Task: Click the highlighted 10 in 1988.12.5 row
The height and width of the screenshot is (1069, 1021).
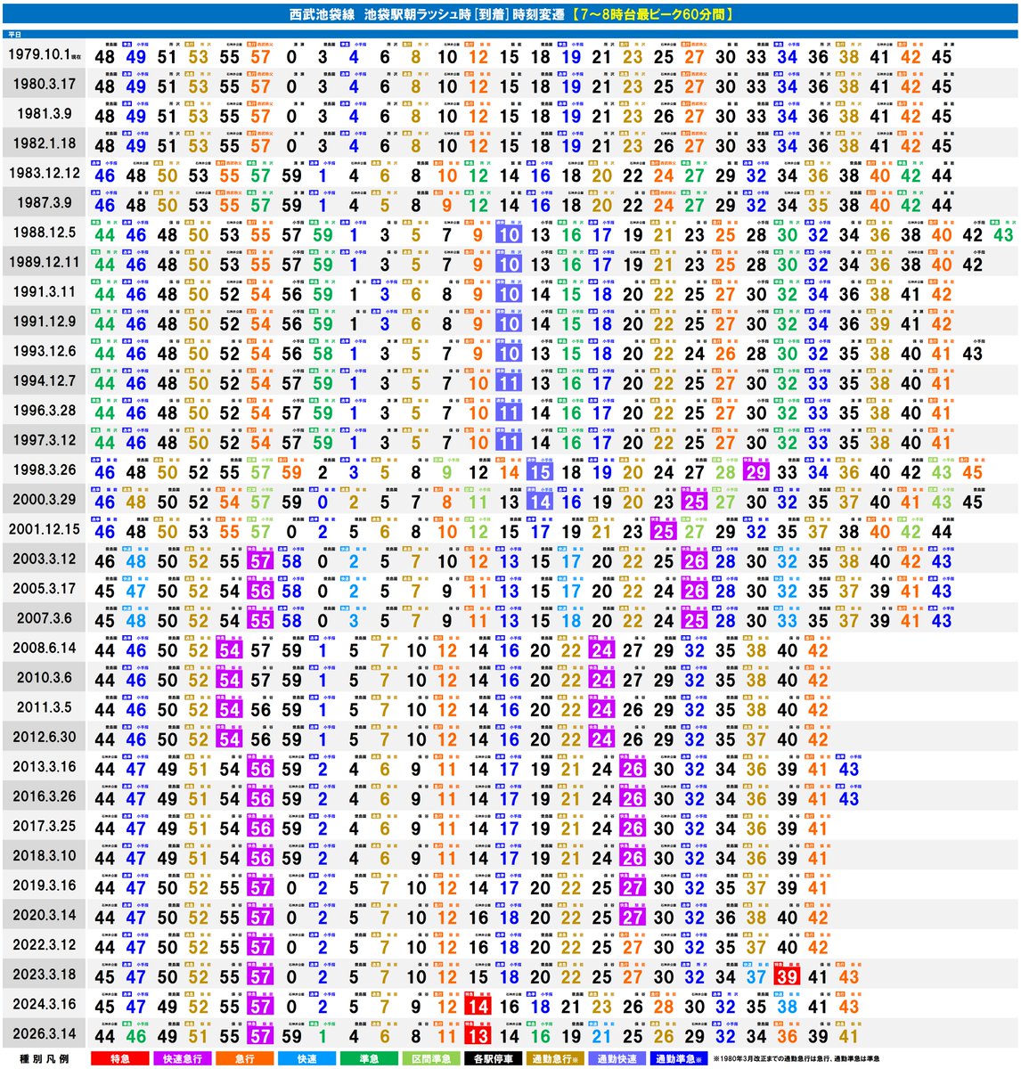Action: 508,235
